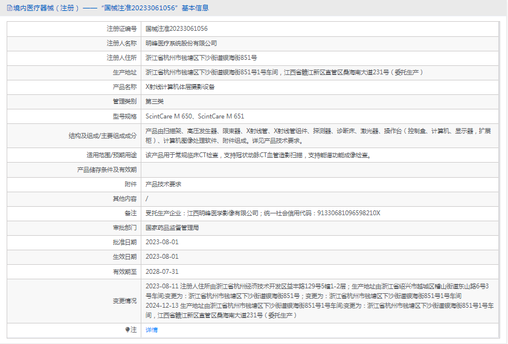Click the 变更情况 label
Screen dimensions: 508x344
pos(124,301)
